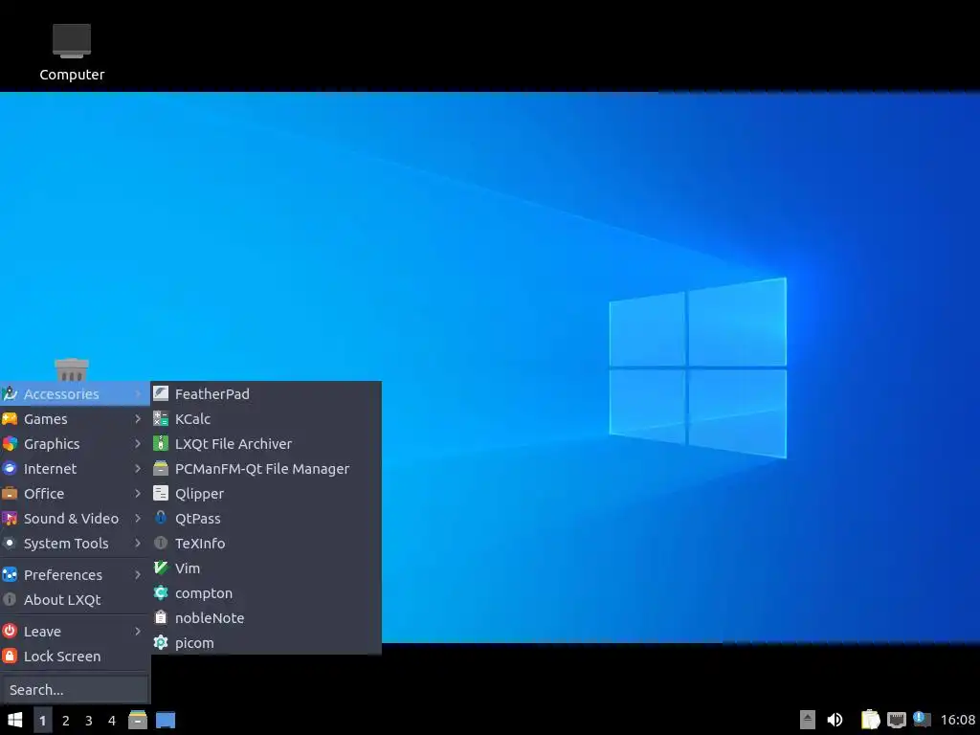
Task: Open the volume control tray icon
Action: tap(835, 720)
